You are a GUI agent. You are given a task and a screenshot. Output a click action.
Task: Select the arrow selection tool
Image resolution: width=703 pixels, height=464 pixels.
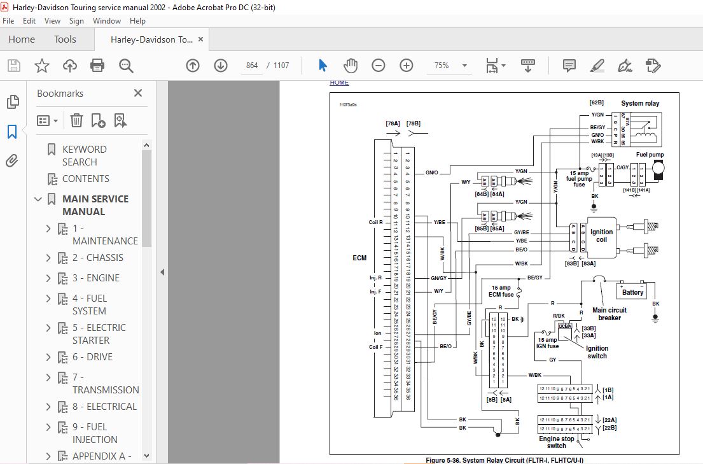(x=323, y=66)
